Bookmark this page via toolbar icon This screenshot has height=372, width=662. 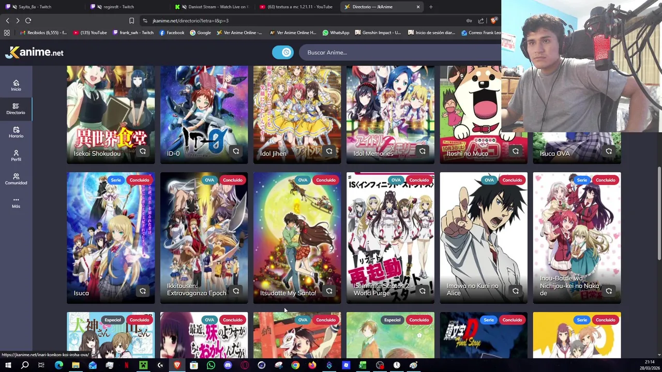(x=131, y=21)
